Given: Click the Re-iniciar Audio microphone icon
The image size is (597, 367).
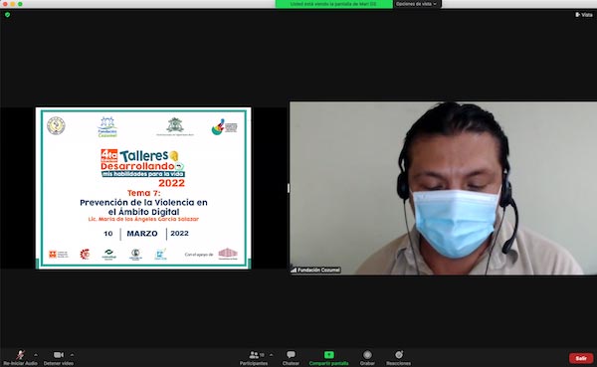Looking at the screenshot, I should pos(20,355).
